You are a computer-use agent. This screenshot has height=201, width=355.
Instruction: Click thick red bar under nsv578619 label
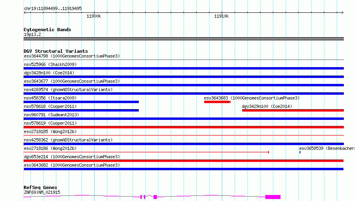coord(183,127)
